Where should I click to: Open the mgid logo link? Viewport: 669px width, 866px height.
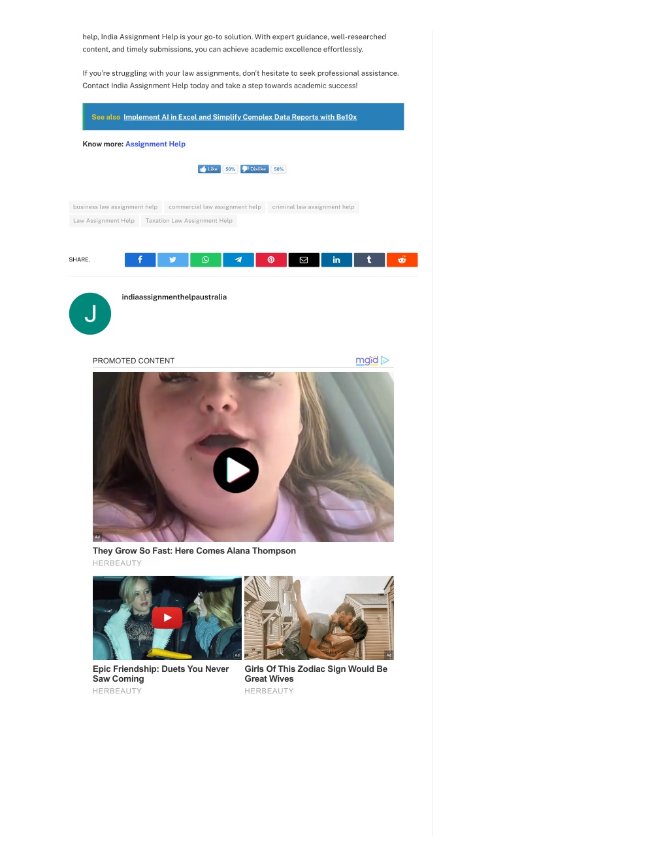[372, 360]
